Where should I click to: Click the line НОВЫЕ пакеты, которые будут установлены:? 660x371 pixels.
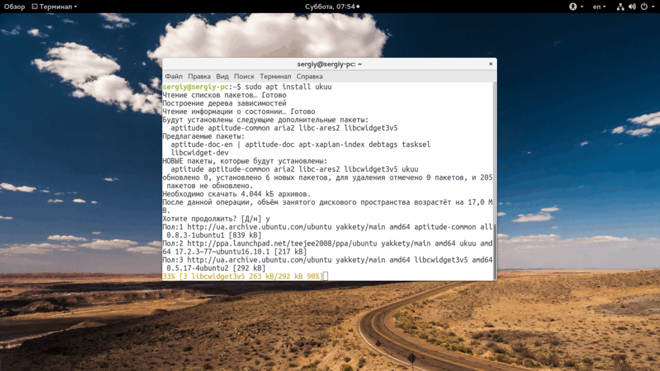[x=244, y=161]
